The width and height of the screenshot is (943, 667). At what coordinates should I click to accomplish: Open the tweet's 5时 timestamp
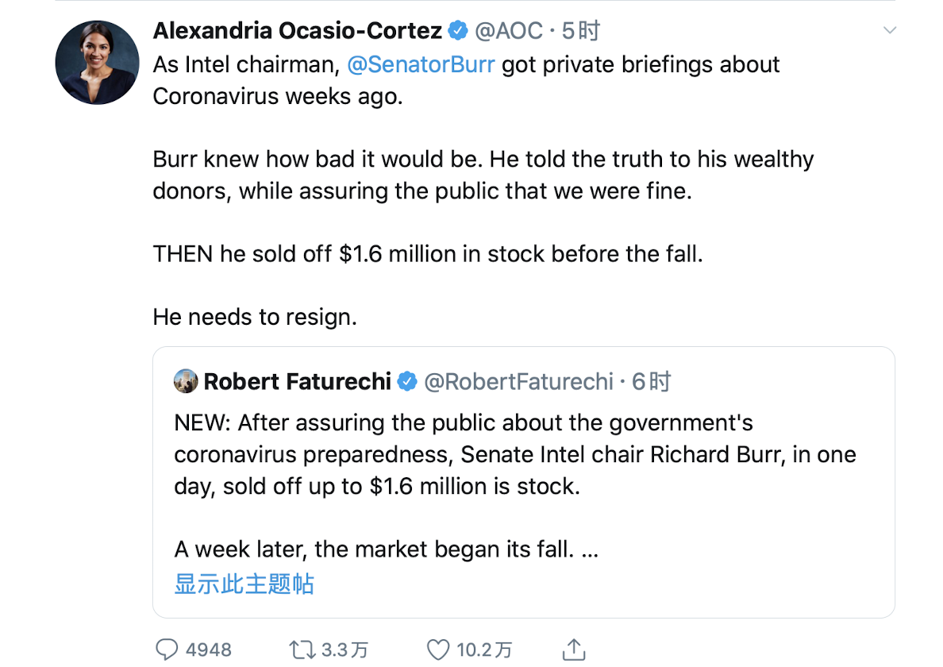(x=581, y=31)
